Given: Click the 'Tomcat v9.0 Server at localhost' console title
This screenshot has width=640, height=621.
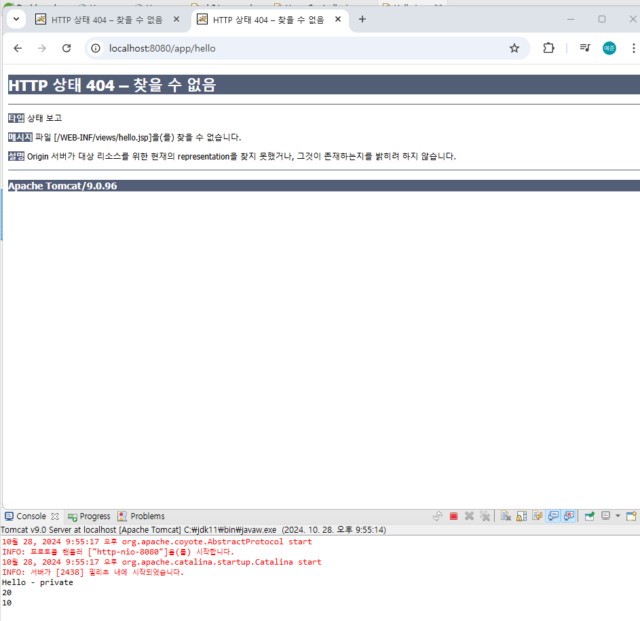Looking at the screenshot, I should coord(193,529).
